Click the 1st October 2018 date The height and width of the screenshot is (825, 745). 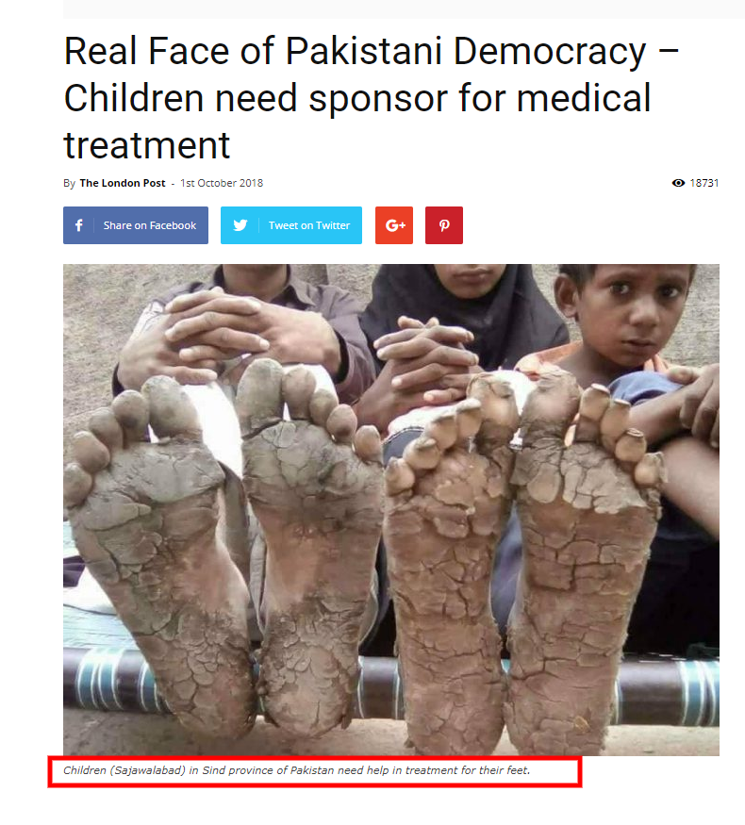tap(222, 183)
